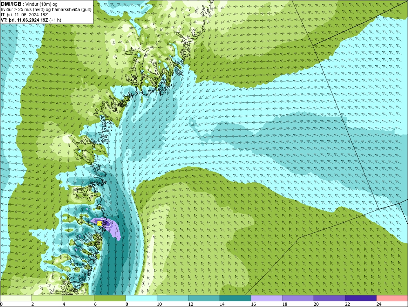Click the legend scale number "12"
This screenshot has height=307, width=408.
click(x=191, y=305)
